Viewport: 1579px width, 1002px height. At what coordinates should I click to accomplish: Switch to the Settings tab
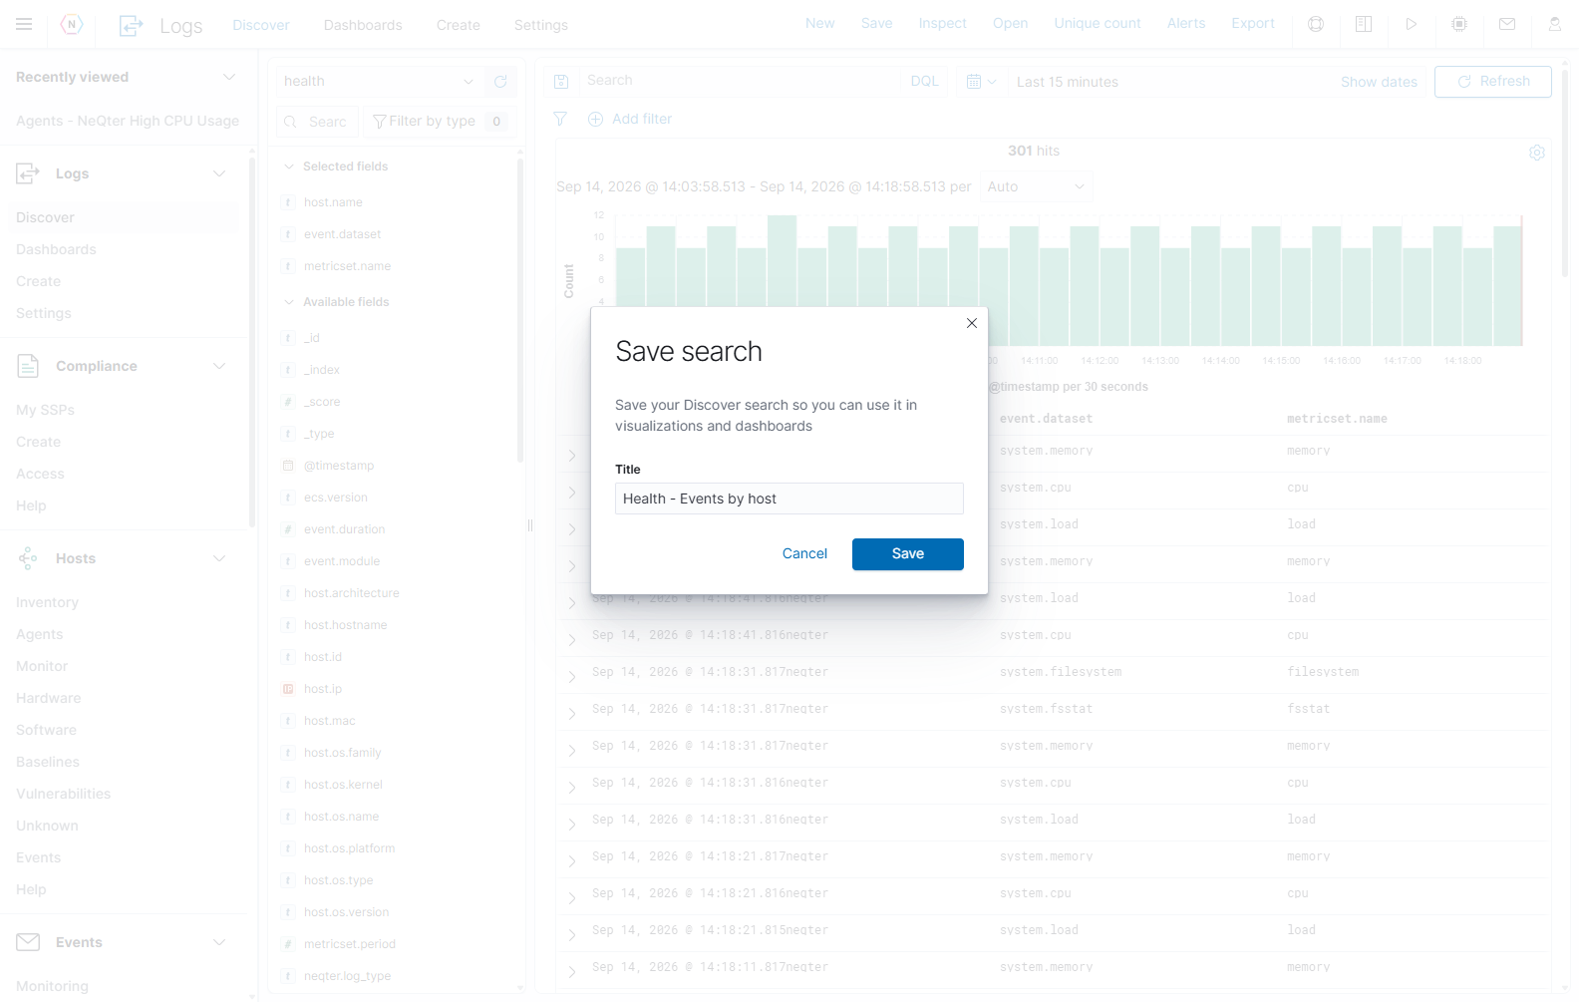point(541,25)
